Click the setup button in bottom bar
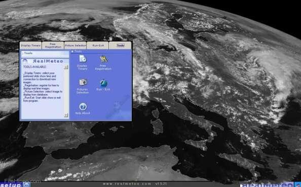 point(11,185)
